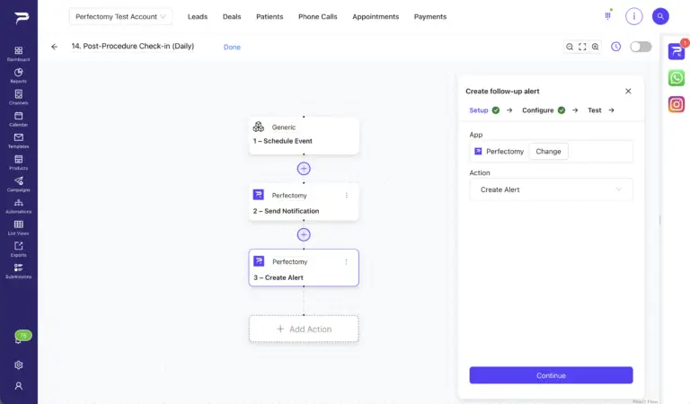690x404 pixels.
Task: Toggle the automation on/off switch
Action: 641,47
